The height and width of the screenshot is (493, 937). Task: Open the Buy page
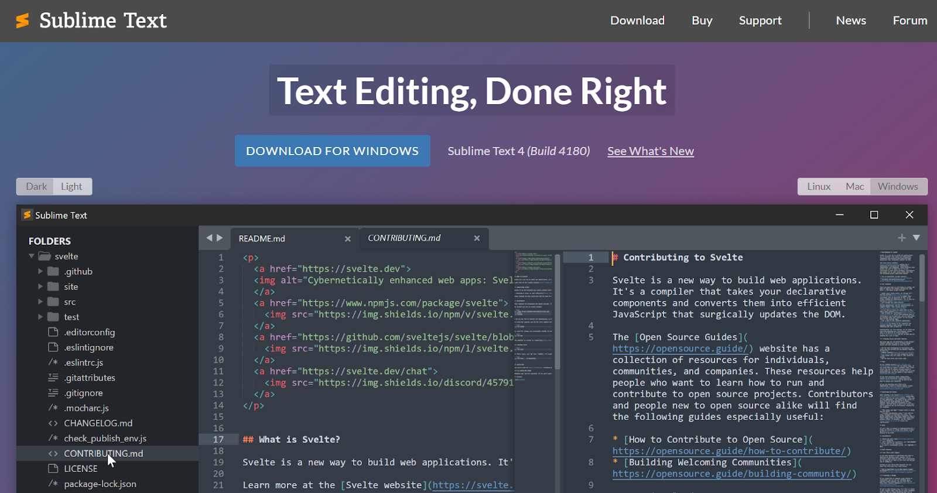coord(702,20)
